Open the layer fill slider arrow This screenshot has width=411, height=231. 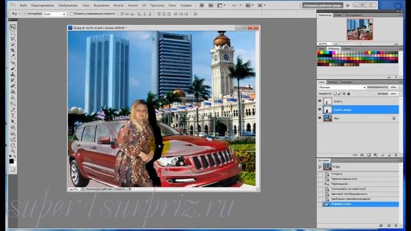pos(399,94)
